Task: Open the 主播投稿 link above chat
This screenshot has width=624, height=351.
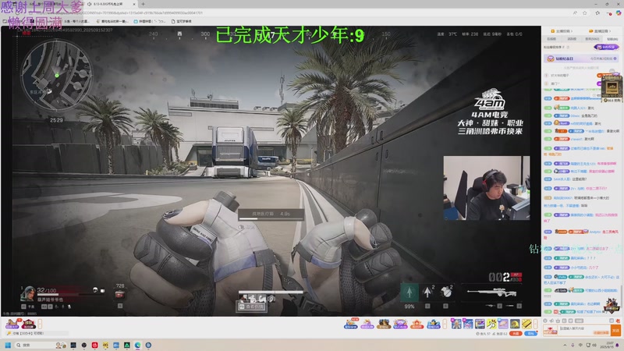Action: pos(560,31)
